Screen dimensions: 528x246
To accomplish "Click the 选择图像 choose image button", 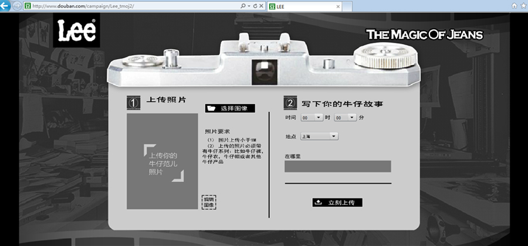I will [230, 108].
